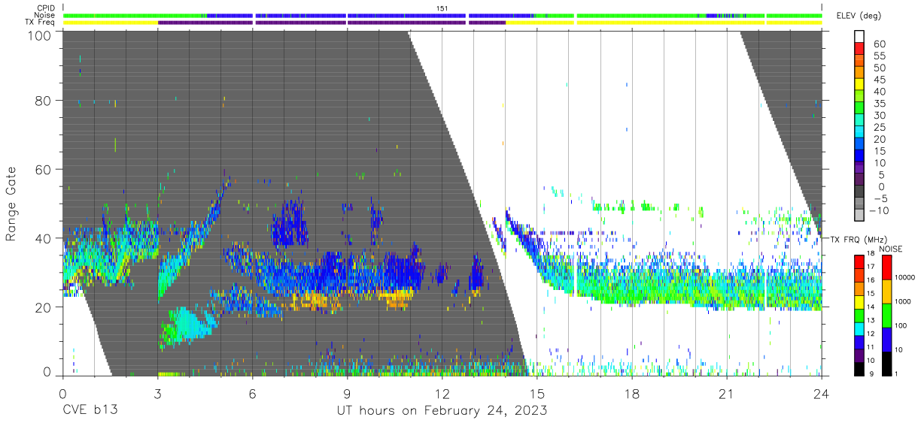Screen dimensions: 924x426
Task: Click the 45 tick on ELEV colorbar
Action: [x=879, y=80]
